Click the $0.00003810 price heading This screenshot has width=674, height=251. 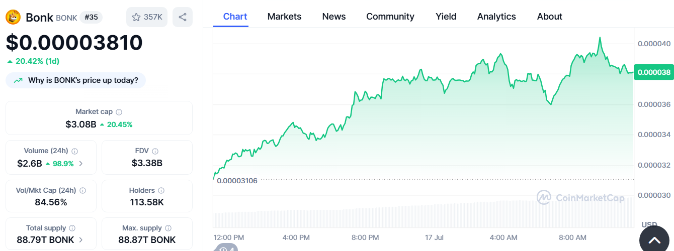[74, 43]
